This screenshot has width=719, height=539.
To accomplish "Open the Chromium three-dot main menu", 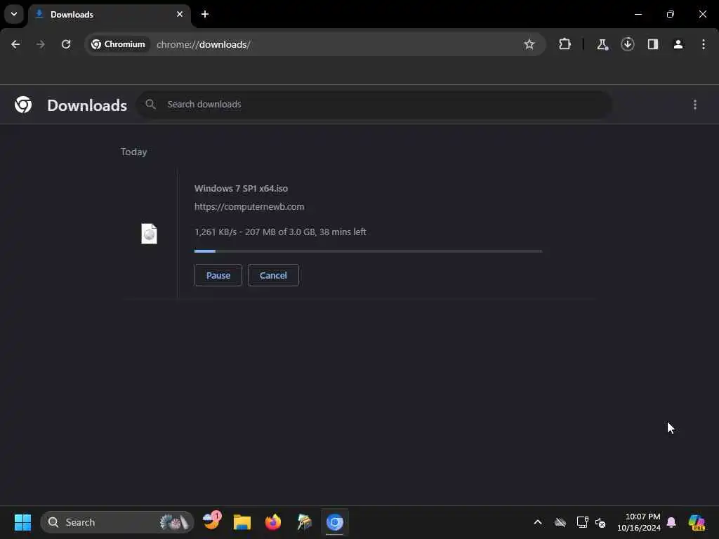I will (x=704, y=44).
